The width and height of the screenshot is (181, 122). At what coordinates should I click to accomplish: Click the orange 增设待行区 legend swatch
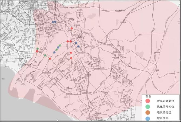click(x=148, y=112)
